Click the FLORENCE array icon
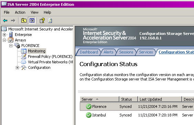This screenshot has height=125, width=194. pyautogui.click(x=17, y=46)
